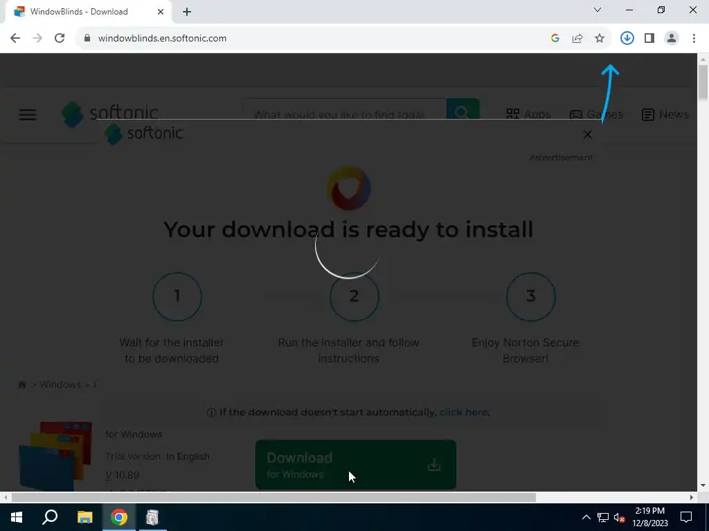Image resolution: width=709 pixels, height=531 pixels.
Task: Click the 'click here' download link
Action: pos(463,412)
